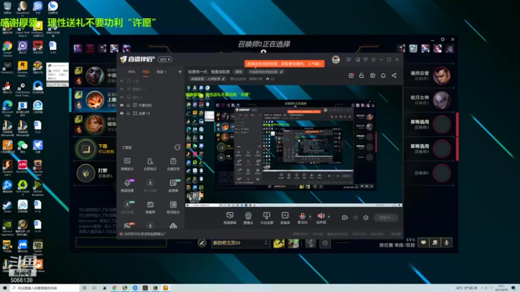The height and width of the screenshot is (292, 520).
Task: Open the 弹幕秀 tool
Action: point(150,207)
